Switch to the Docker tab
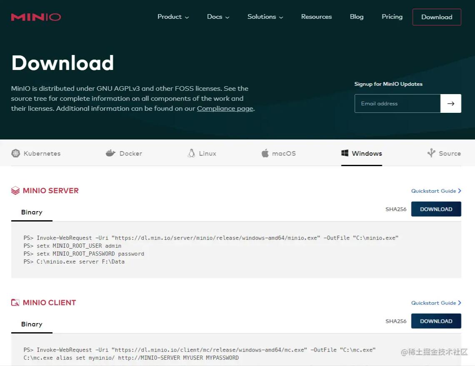The image size is (475, 366). click(x=124, y=153)
